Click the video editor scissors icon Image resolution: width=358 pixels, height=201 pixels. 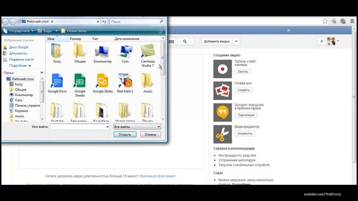(223, 134)
